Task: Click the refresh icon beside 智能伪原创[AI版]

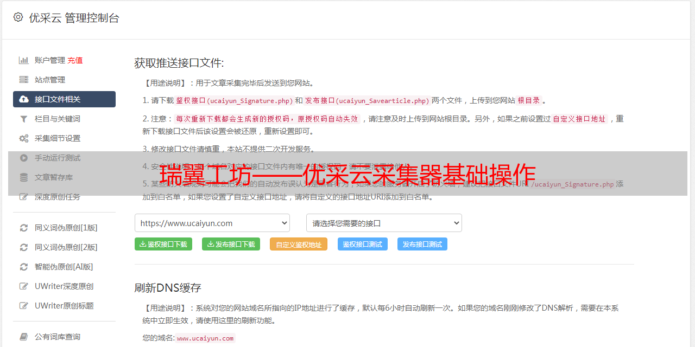Action: 24,267
